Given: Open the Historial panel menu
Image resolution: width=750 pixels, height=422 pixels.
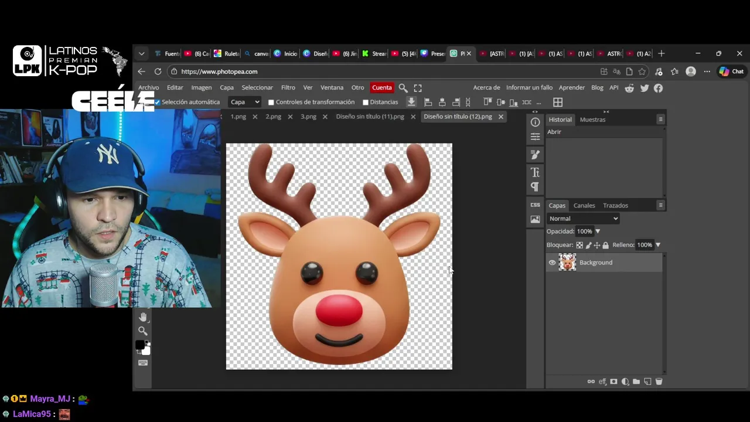Looking at the screenshot, I should 660,120.
